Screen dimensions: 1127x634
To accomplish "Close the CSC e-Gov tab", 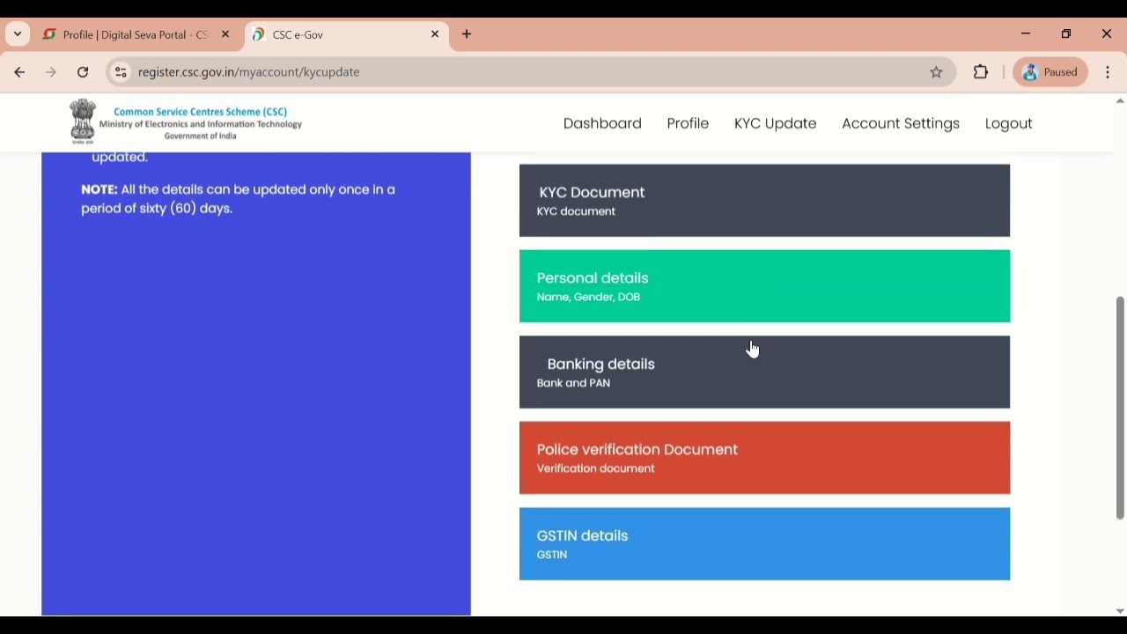I will tap(436, 35).
